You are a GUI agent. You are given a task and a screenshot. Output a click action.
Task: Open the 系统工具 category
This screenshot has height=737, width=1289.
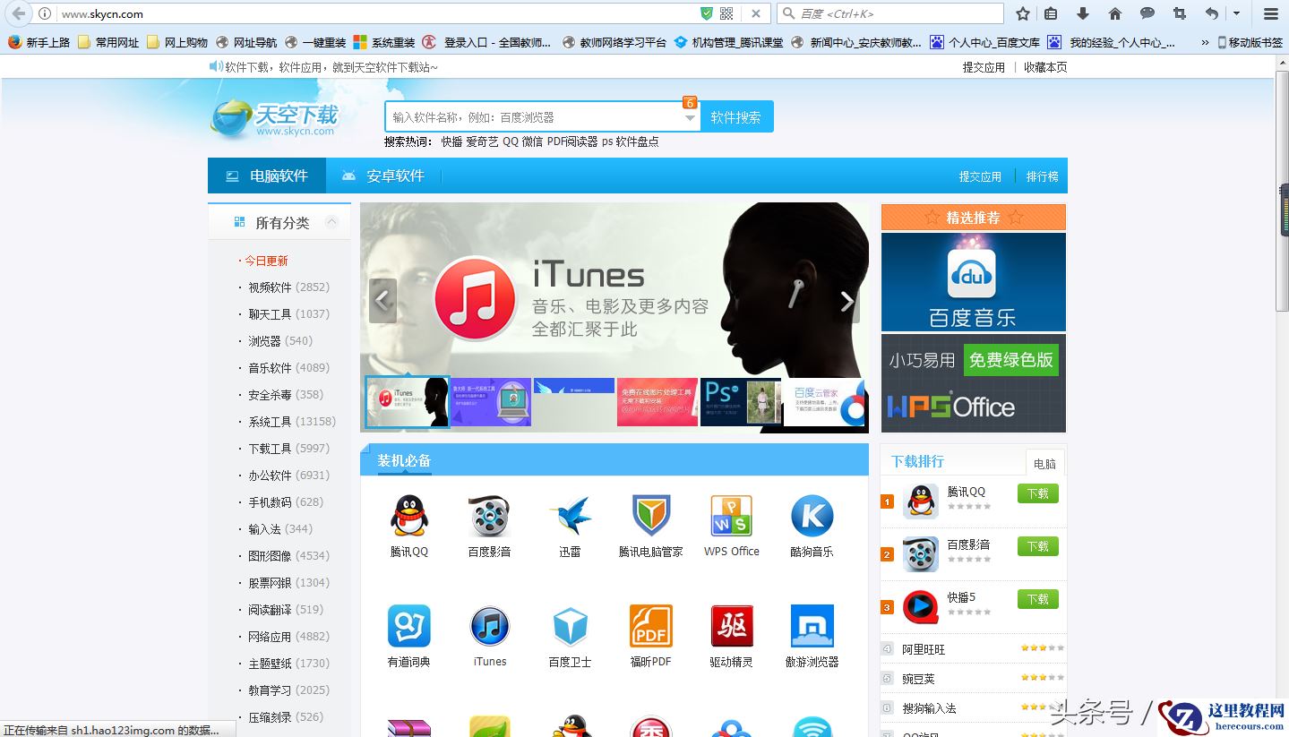(x=270, y=422)
